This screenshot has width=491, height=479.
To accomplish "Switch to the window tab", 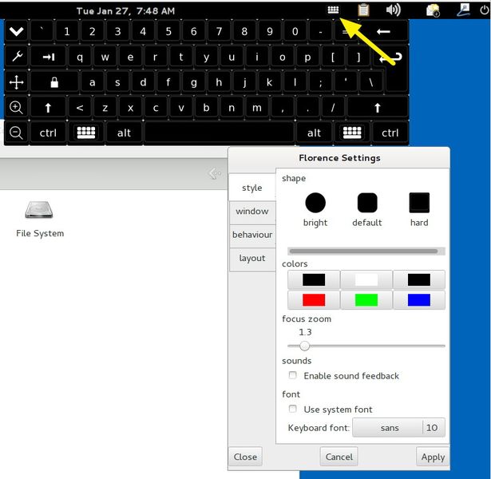I will pyautogui.click(x=252, y=212).
